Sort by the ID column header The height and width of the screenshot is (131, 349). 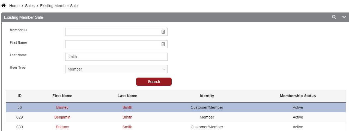pos(20,96)
